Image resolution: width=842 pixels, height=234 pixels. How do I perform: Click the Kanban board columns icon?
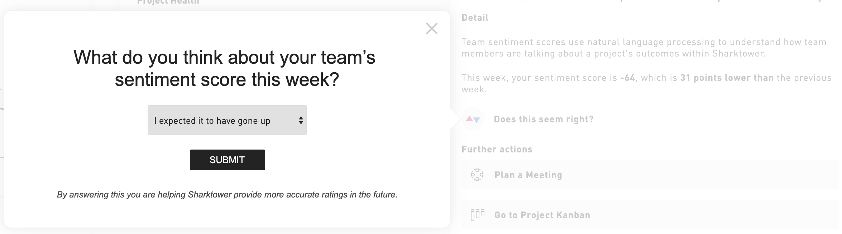tap(477, 215)
